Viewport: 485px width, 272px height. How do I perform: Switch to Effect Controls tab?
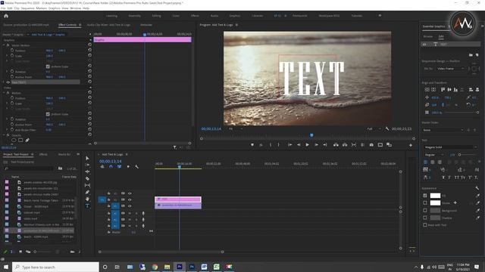tap(67, 25)
